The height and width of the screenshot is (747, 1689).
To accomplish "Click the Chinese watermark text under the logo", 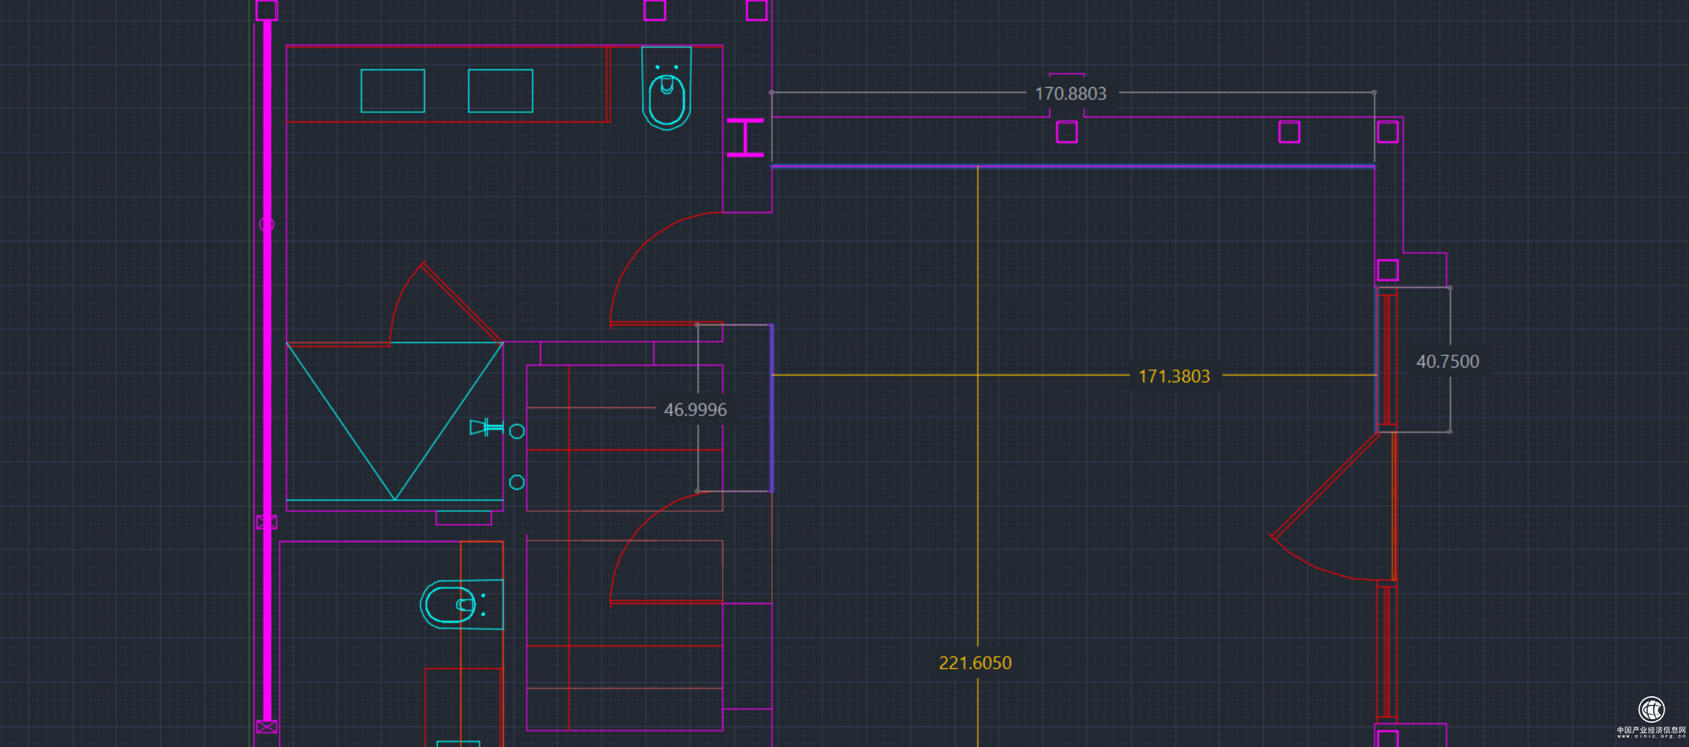I will coord(1651,731).
